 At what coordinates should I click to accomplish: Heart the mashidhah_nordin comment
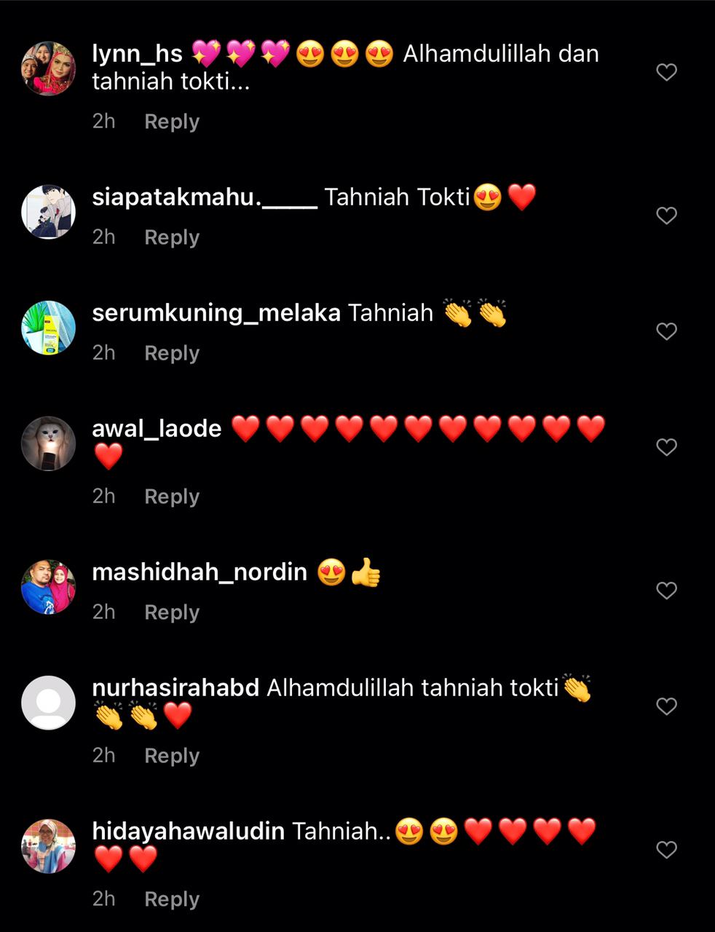click(x=666, y=591)
